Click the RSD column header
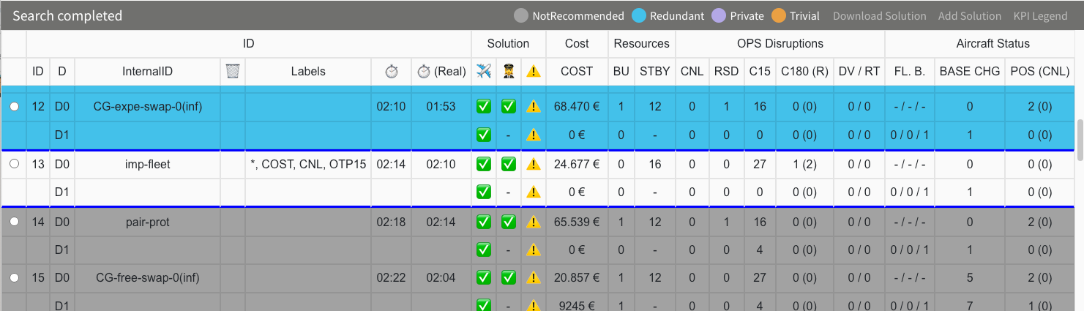The width and height of the screenshot is (1084, 311). pyautogui.click(x=727, y=72)
